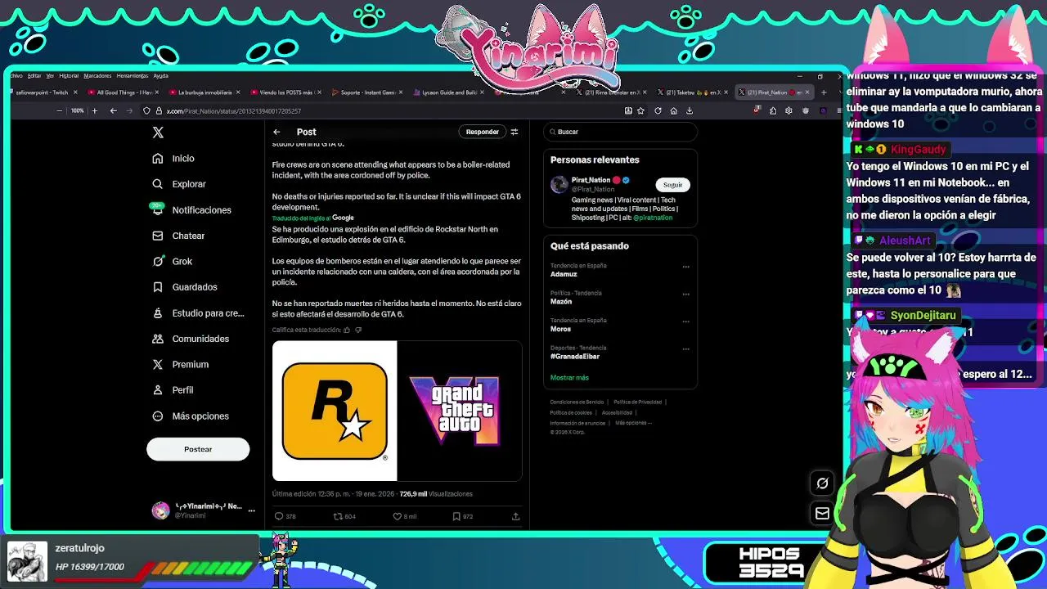Open Notificaciones in the sidebar

[191, 210]
